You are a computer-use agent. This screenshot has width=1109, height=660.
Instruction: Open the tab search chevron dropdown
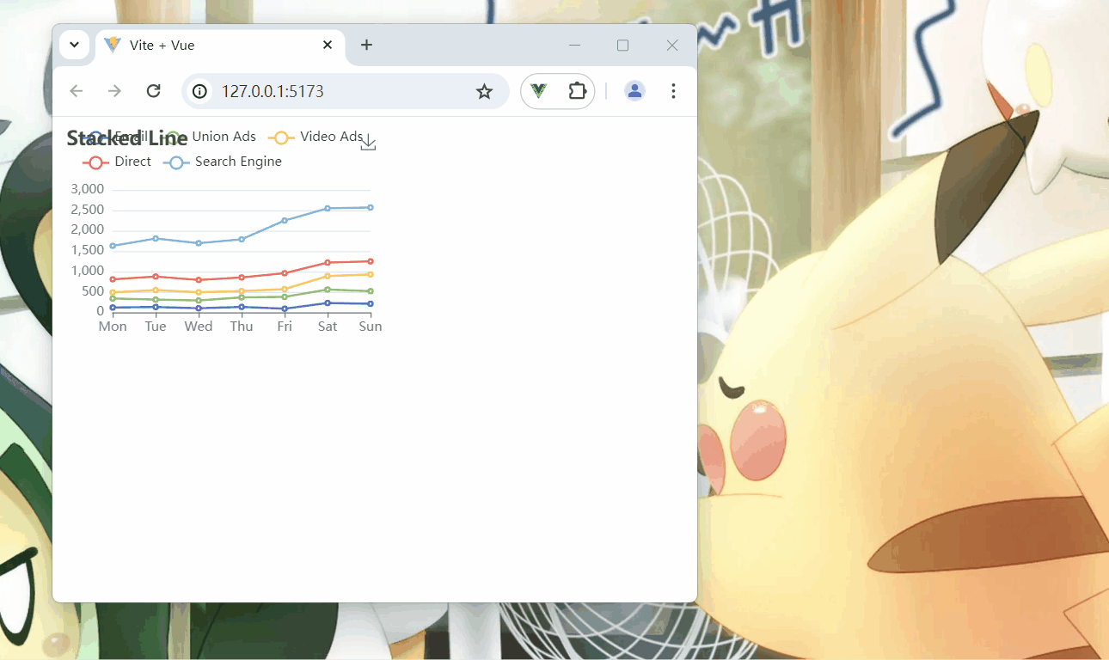click(x=74, y=45)
